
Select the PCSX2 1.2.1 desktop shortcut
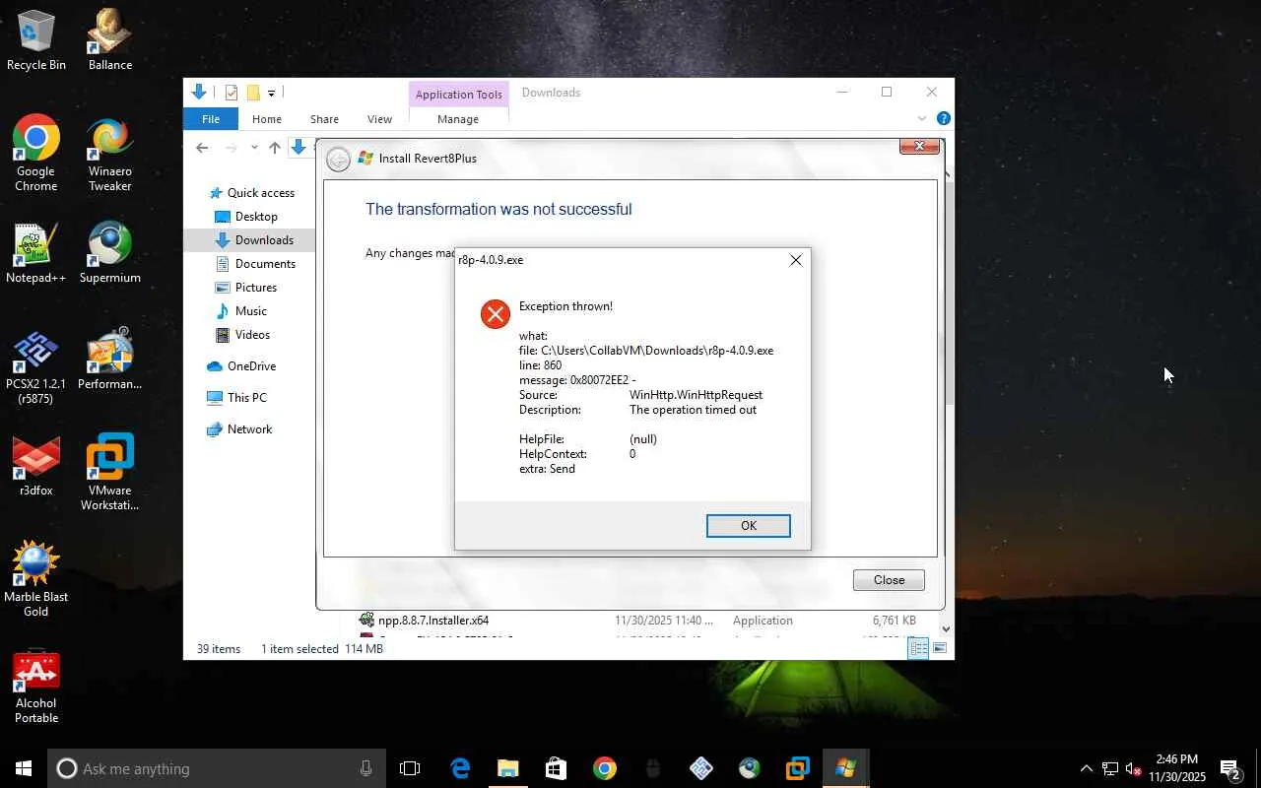coord(36,367)
